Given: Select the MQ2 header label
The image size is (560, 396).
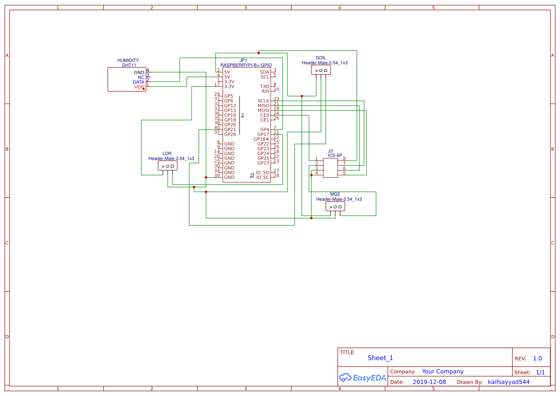Looking at the screenshot, I should click(x=335, y=194).
